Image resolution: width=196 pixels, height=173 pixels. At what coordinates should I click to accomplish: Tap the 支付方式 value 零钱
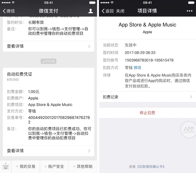pos(32,111)
